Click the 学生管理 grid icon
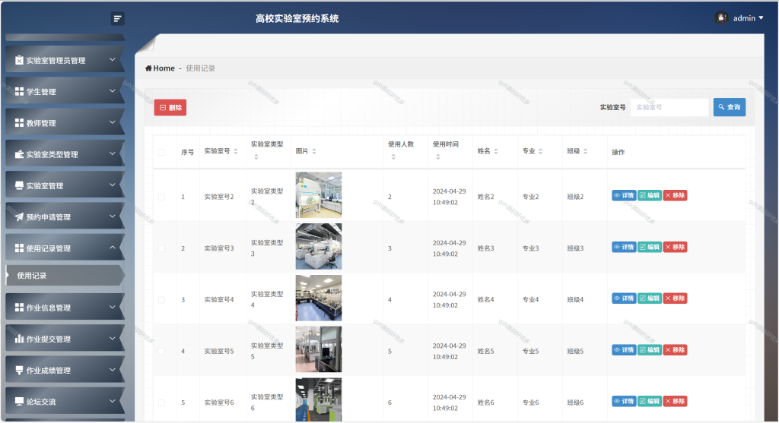Image resolution: width=779 pixels, height=423 pixels. 19,91
